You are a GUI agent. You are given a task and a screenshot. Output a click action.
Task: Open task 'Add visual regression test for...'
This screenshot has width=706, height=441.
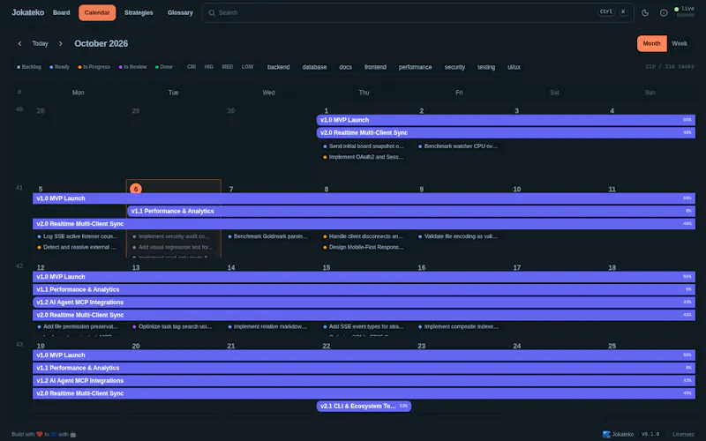pyautogui.click(x=173, y=247)
